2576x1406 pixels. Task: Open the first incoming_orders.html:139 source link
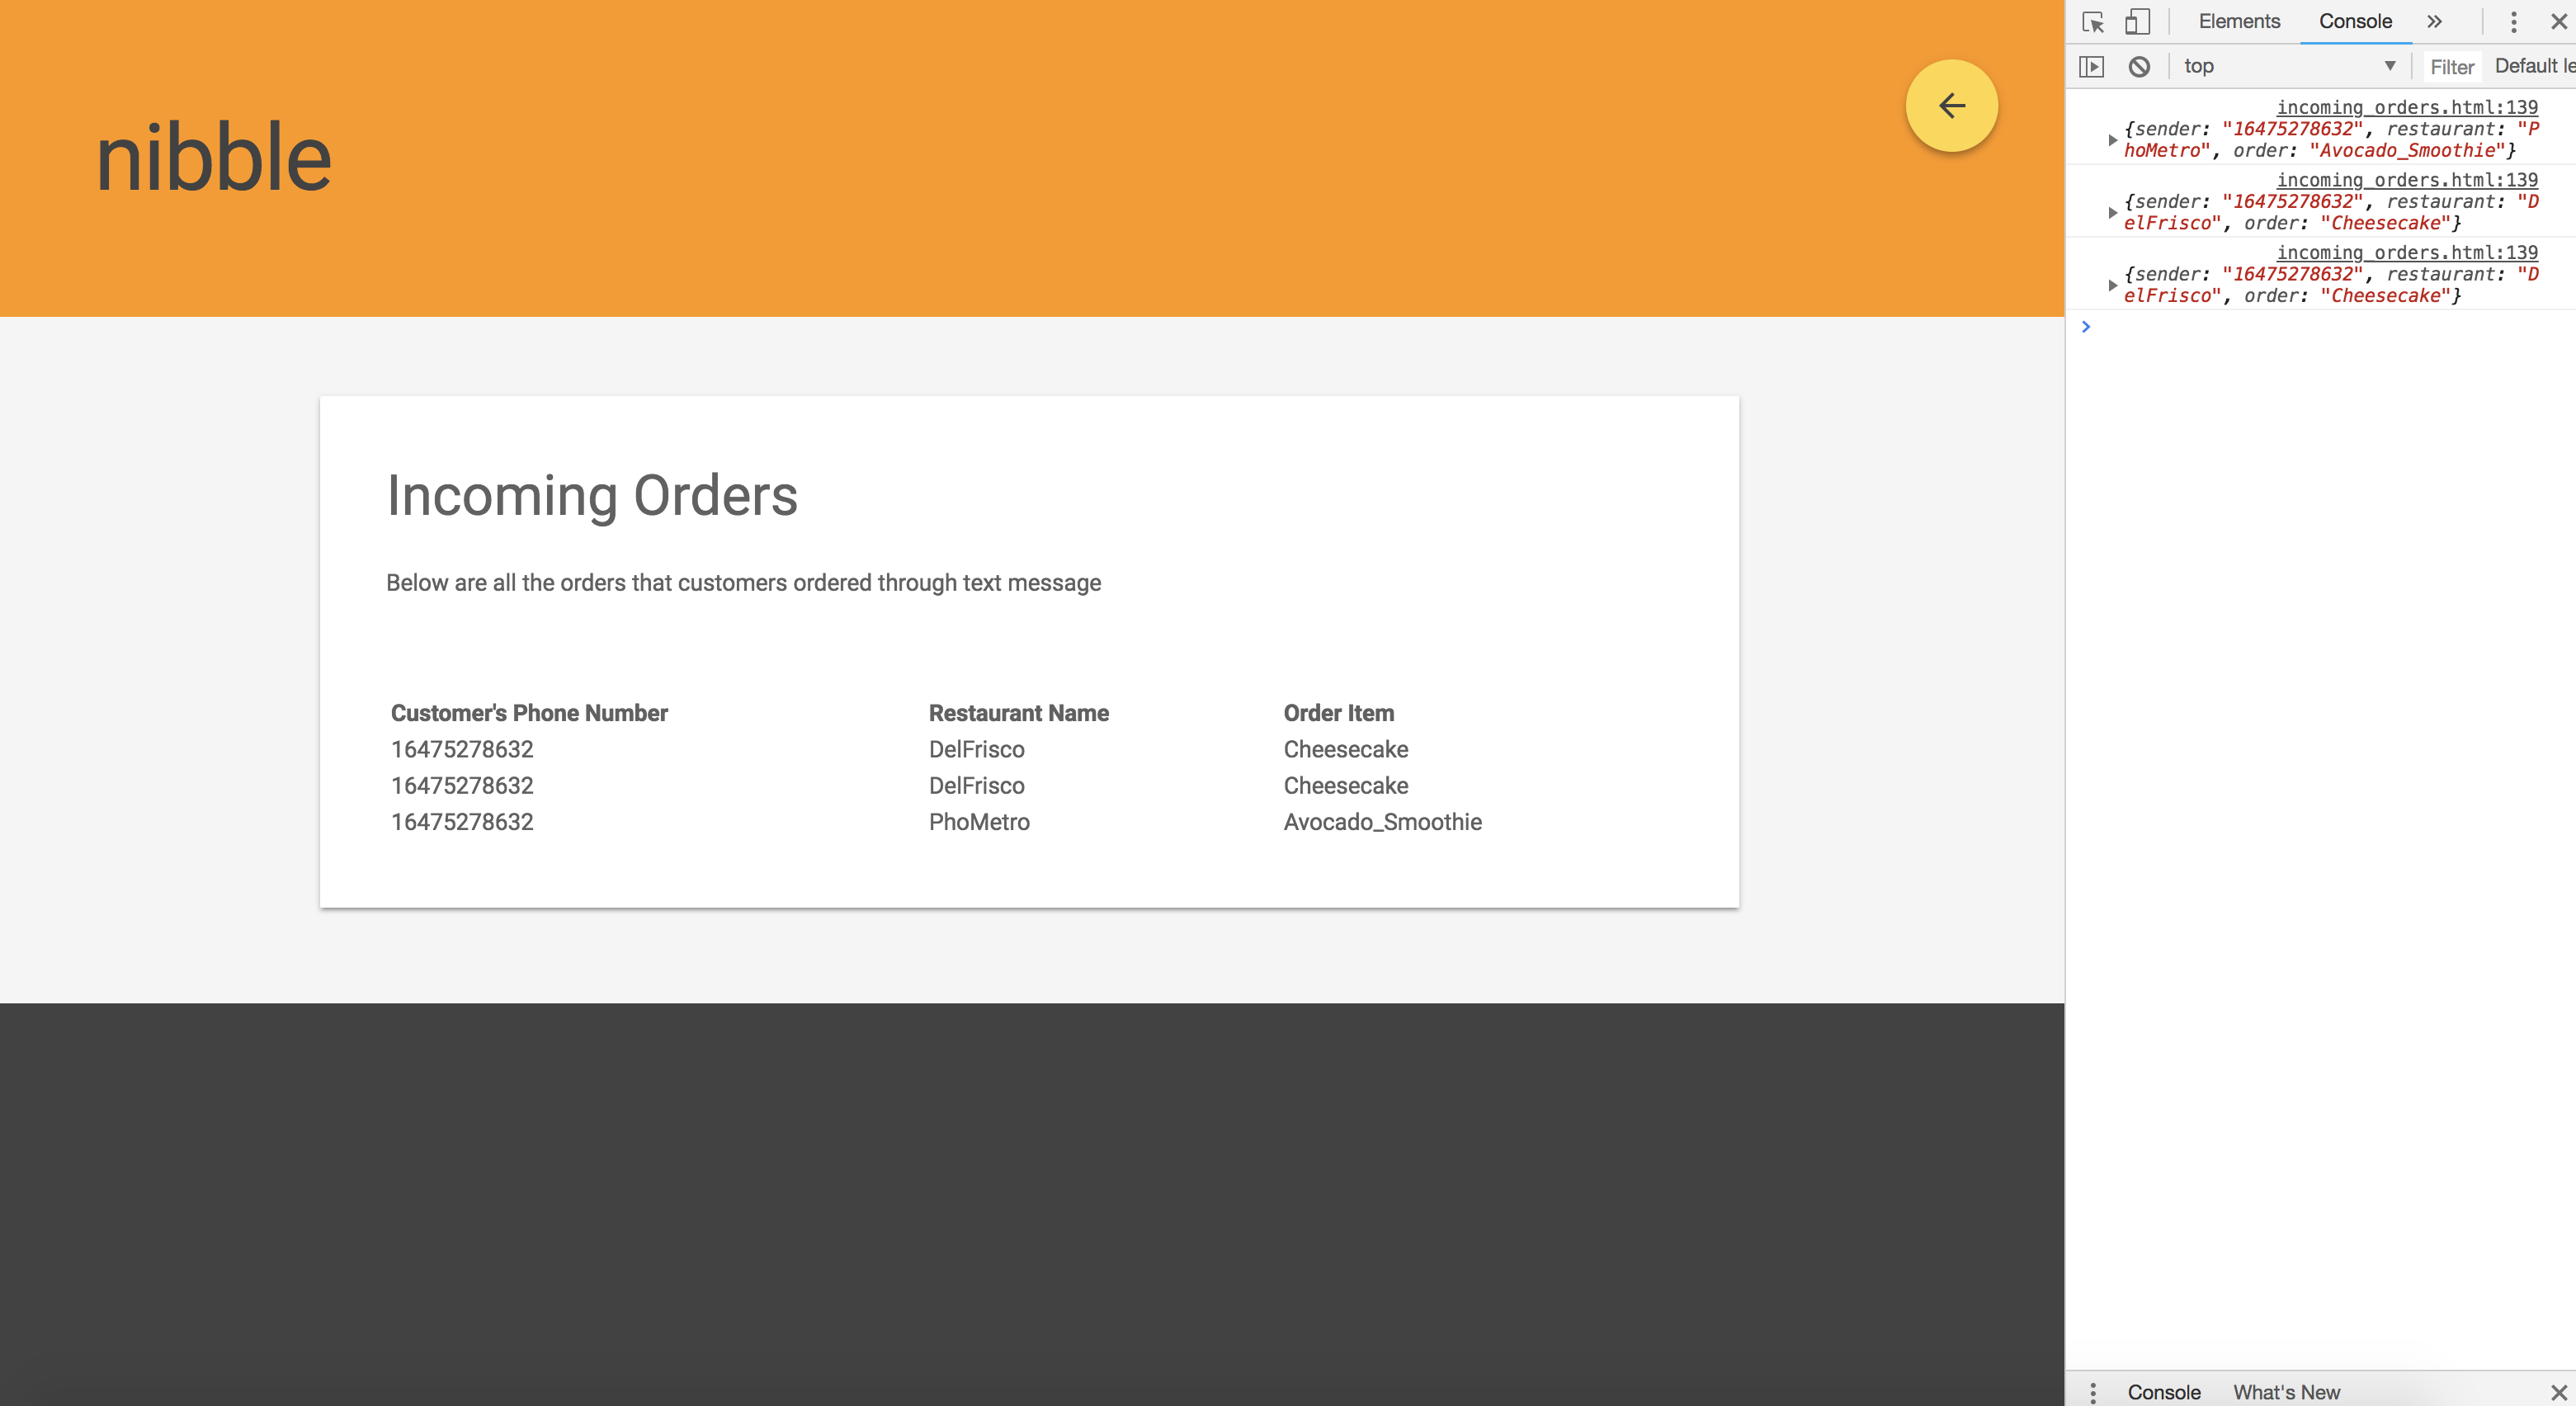pyautogui.click(x=2407, y=107)
